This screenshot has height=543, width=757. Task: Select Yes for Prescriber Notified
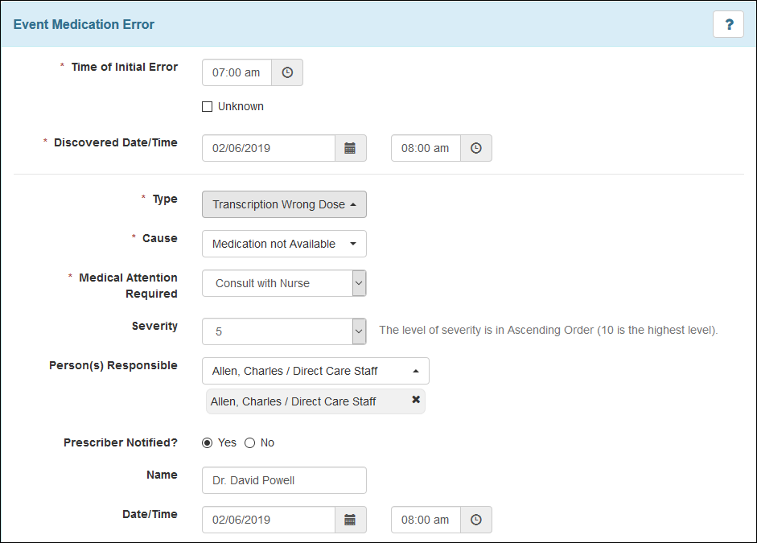point(208,442)
